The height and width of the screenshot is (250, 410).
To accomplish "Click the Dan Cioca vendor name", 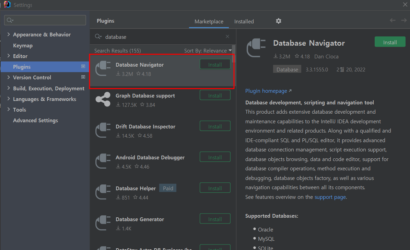I will [326, 56].
